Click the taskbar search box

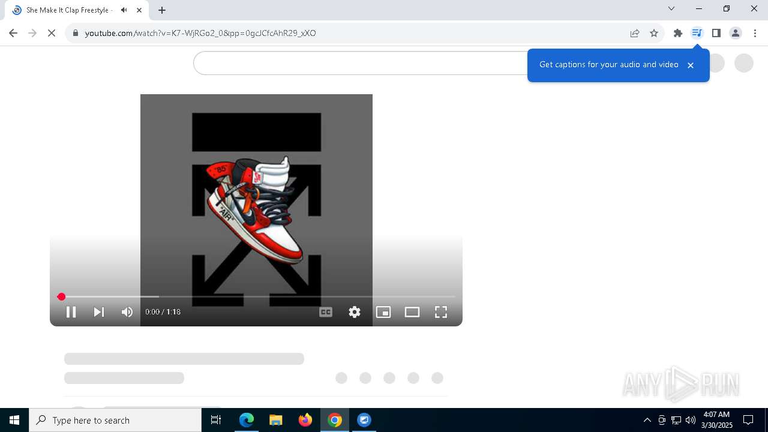click(115, 420)
